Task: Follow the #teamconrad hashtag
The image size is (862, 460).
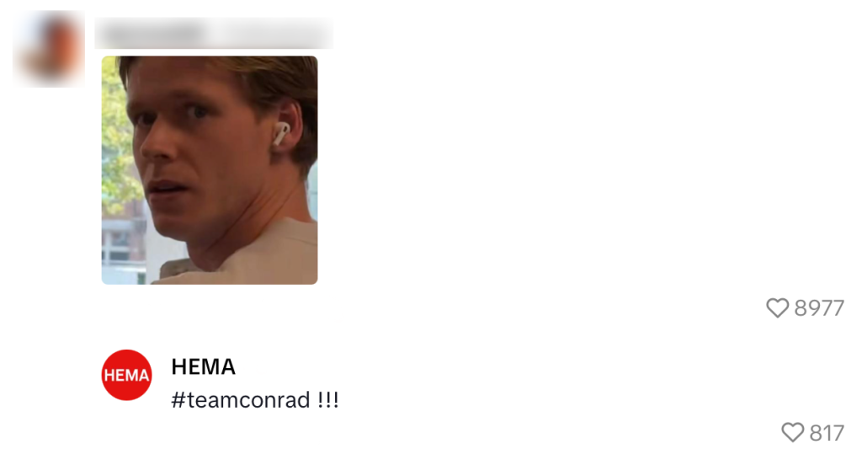Action: click(241, 400)
